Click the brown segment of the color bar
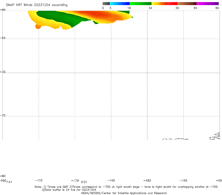The image size is (222, 195). 187,4
